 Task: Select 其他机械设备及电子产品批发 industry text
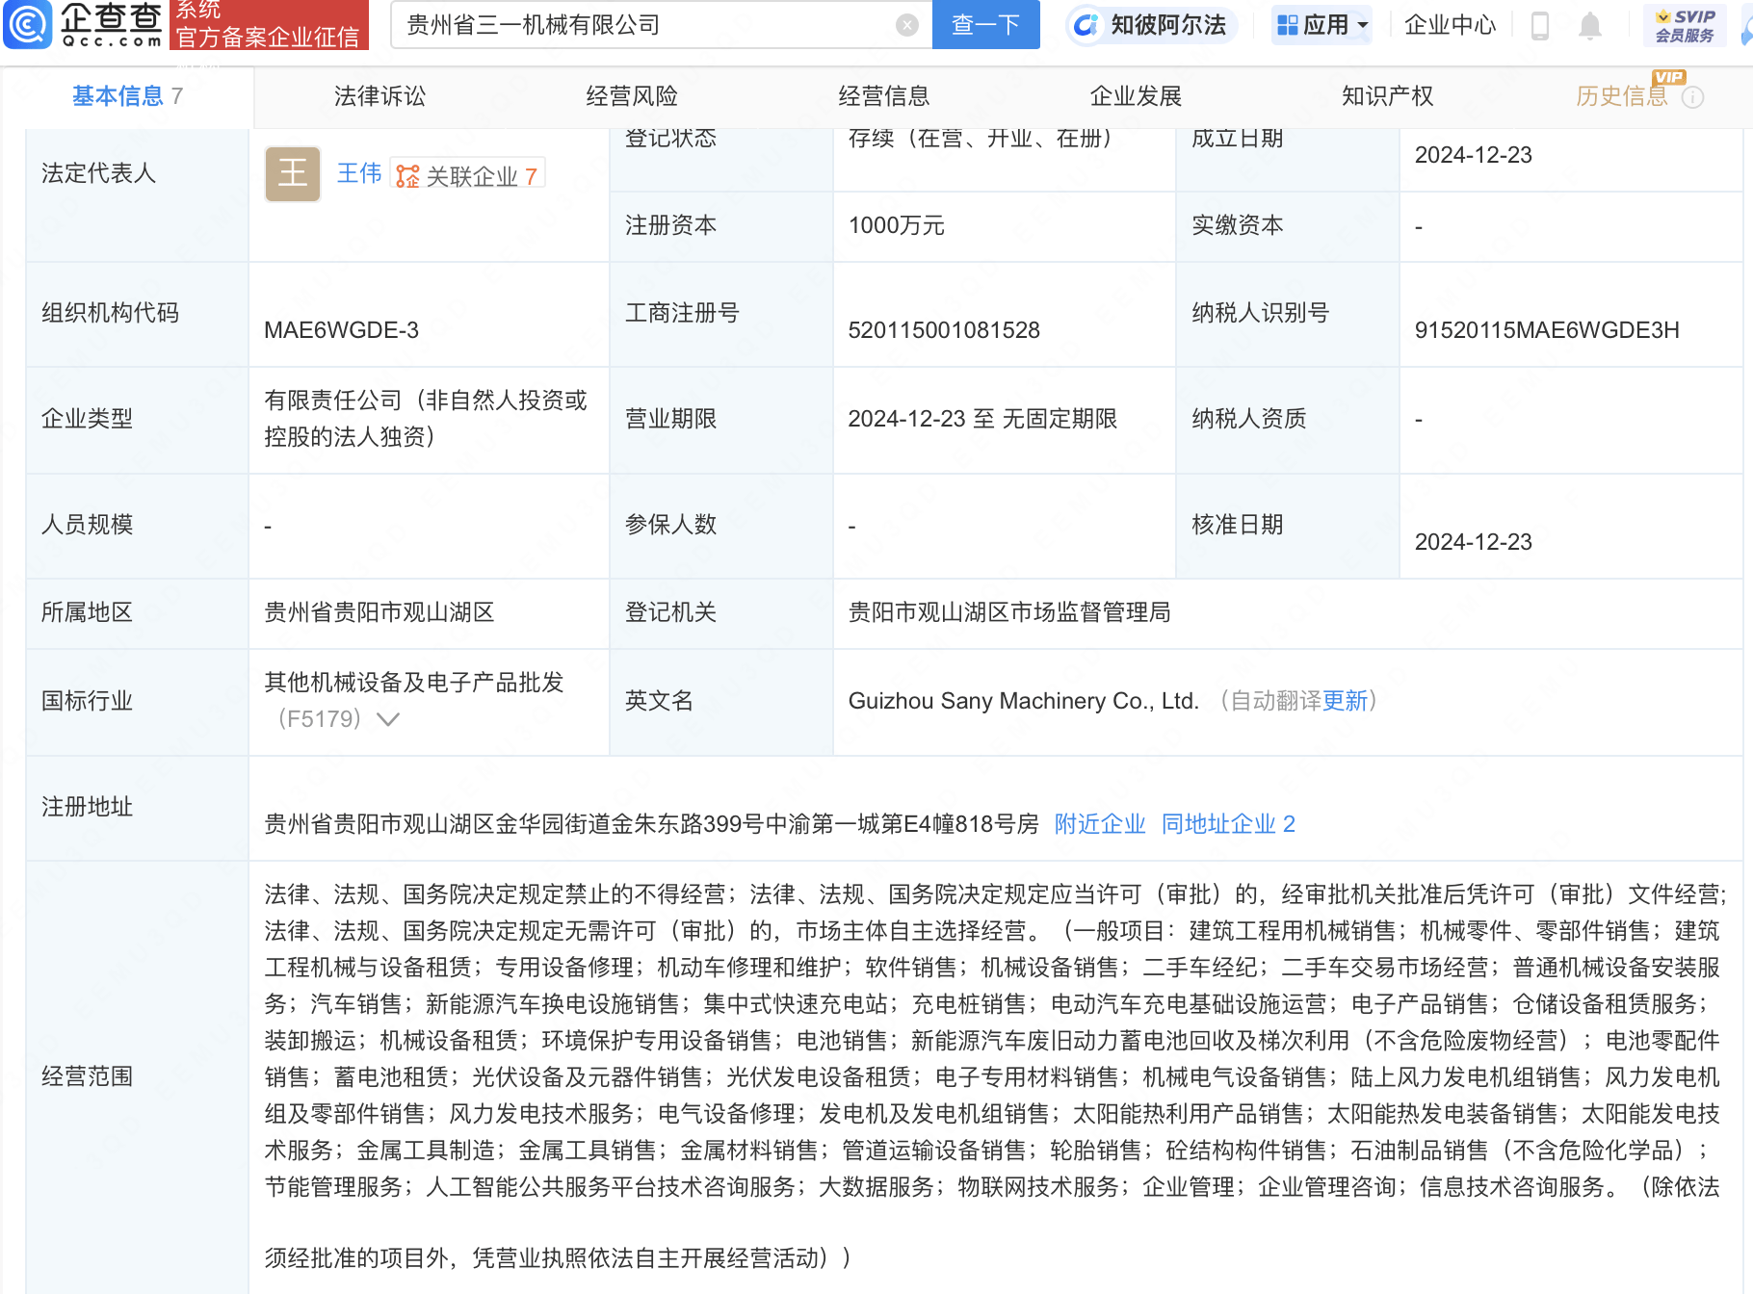(x=414, y=683)
